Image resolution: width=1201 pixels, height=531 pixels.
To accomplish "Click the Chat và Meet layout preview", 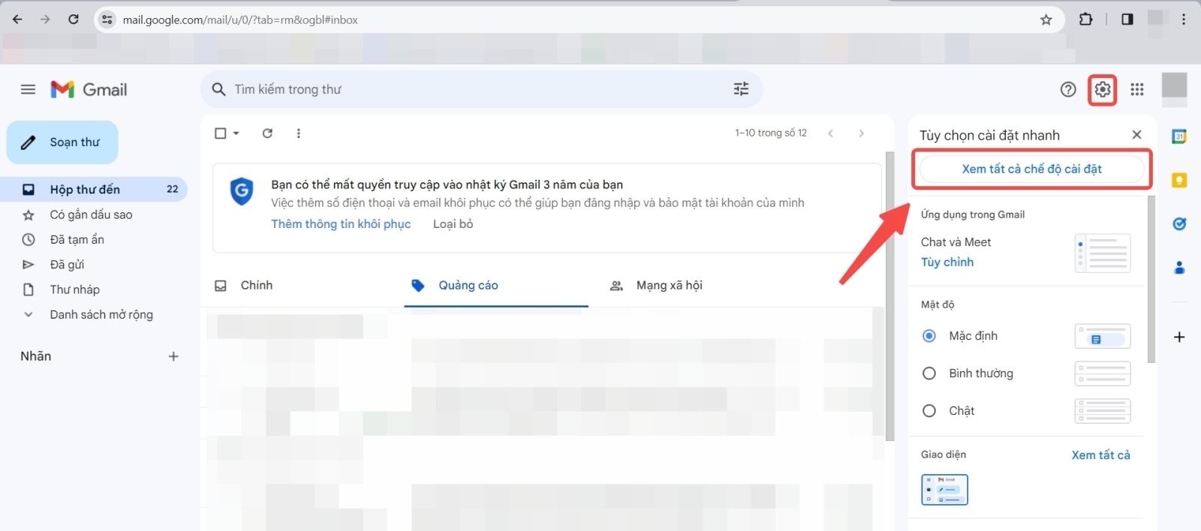I will click(1103, 253).
